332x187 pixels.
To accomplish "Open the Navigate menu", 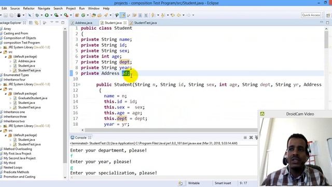I will (x=44, y=8).
